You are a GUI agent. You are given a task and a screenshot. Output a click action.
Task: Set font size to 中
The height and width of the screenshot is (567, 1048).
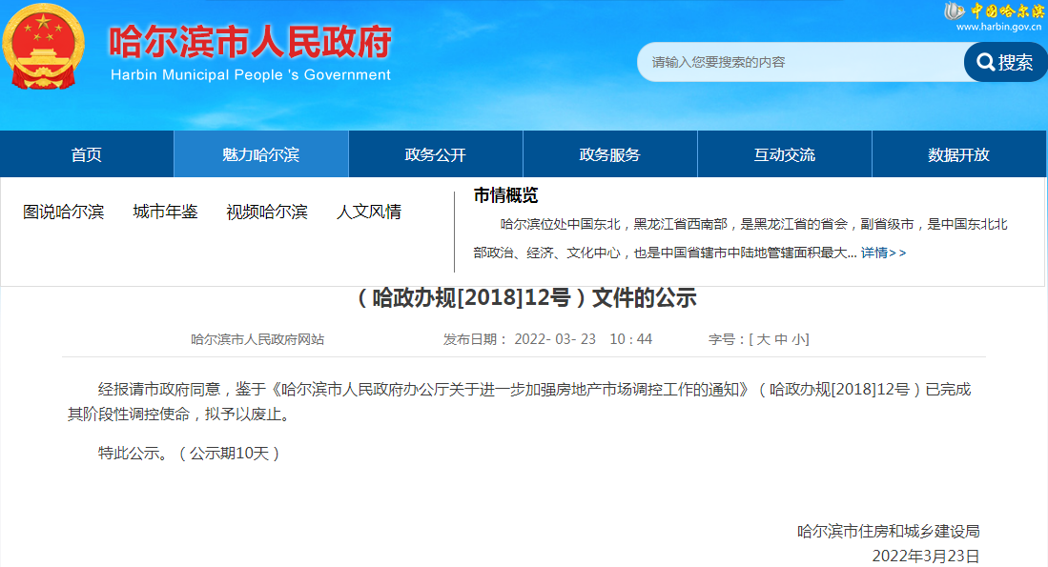click(781, 339)
